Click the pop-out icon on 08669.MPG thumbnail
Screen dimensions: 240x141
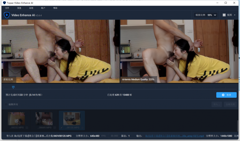[44, 121]
